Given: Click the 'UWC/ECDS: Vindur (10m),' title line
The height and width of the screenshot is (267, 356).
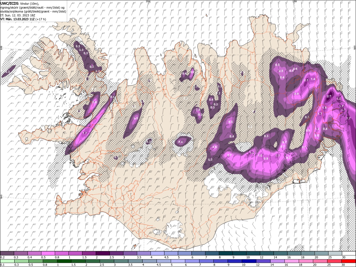Looking at the screenshot, I should click(x=20, y=3).
